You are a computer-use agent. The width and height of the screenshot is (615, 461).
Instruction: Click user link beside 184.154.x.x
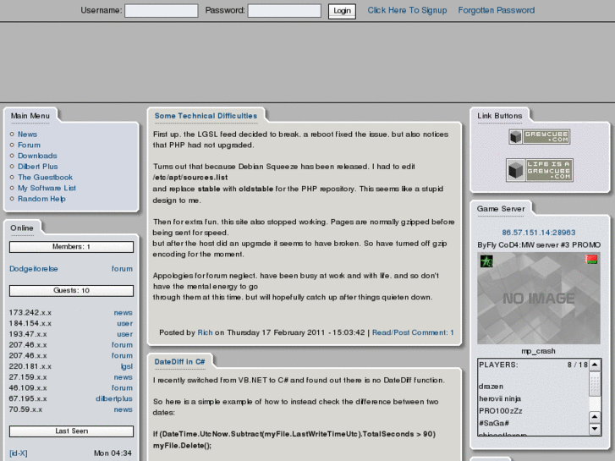point(124,323)
